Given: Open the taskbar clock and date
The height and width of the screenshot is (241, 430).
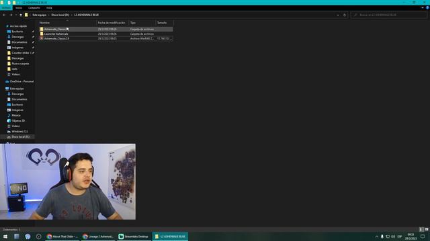Looking at the screenshot, I should (x=411, y=236).
